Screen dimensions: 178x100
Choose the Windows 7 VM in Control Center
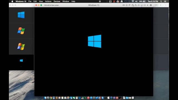(21, 31)
